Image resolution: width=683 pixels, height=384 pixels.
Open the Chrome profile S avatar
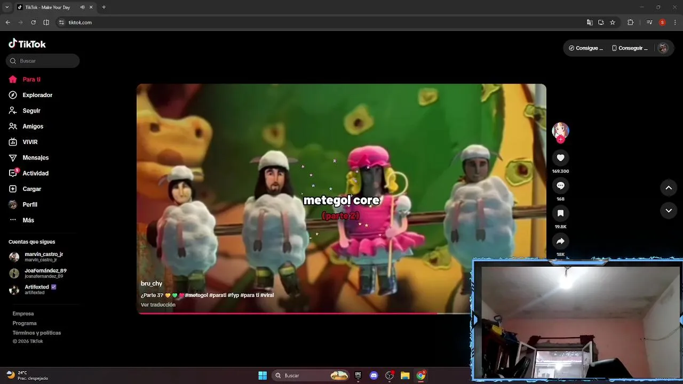click(x=662, y=22)
